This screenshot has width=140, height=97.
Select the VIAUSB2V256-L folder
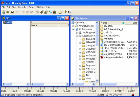pyautogui.click(x=110, y=35)
